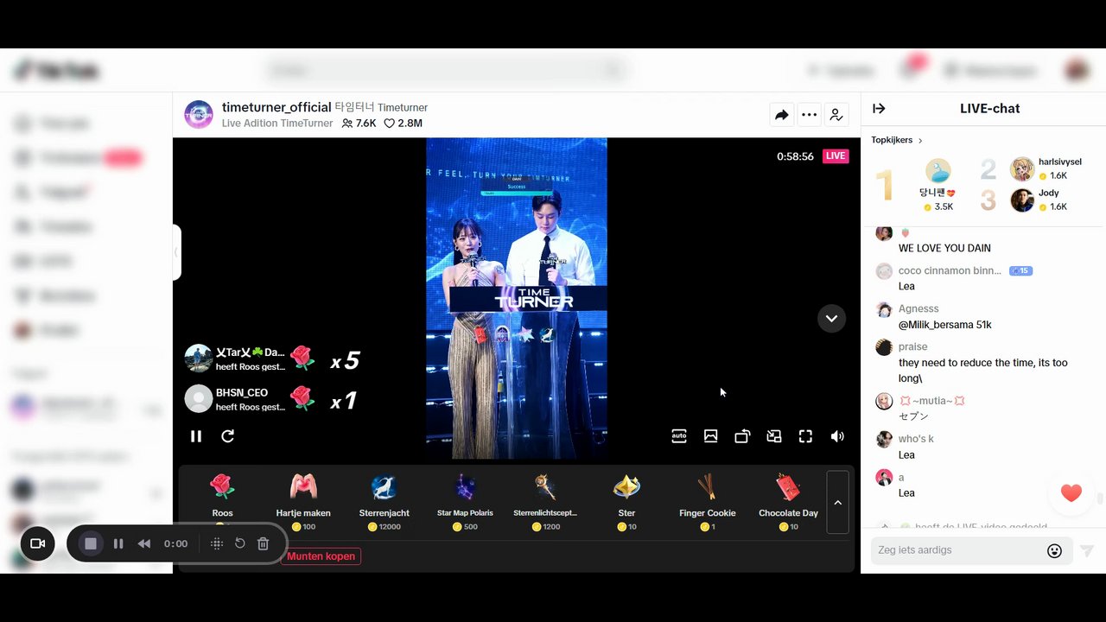The height and width of the screenshot is (622, 1106).
Task: Expand the Topkijkers list
Action: pyautogui.click(x=897, y=140)
